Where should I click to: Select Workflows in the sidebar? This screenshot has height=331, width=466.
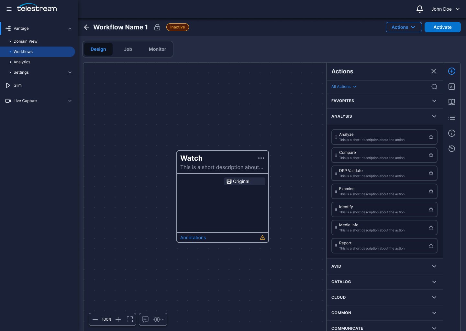(x=38, y=52)
